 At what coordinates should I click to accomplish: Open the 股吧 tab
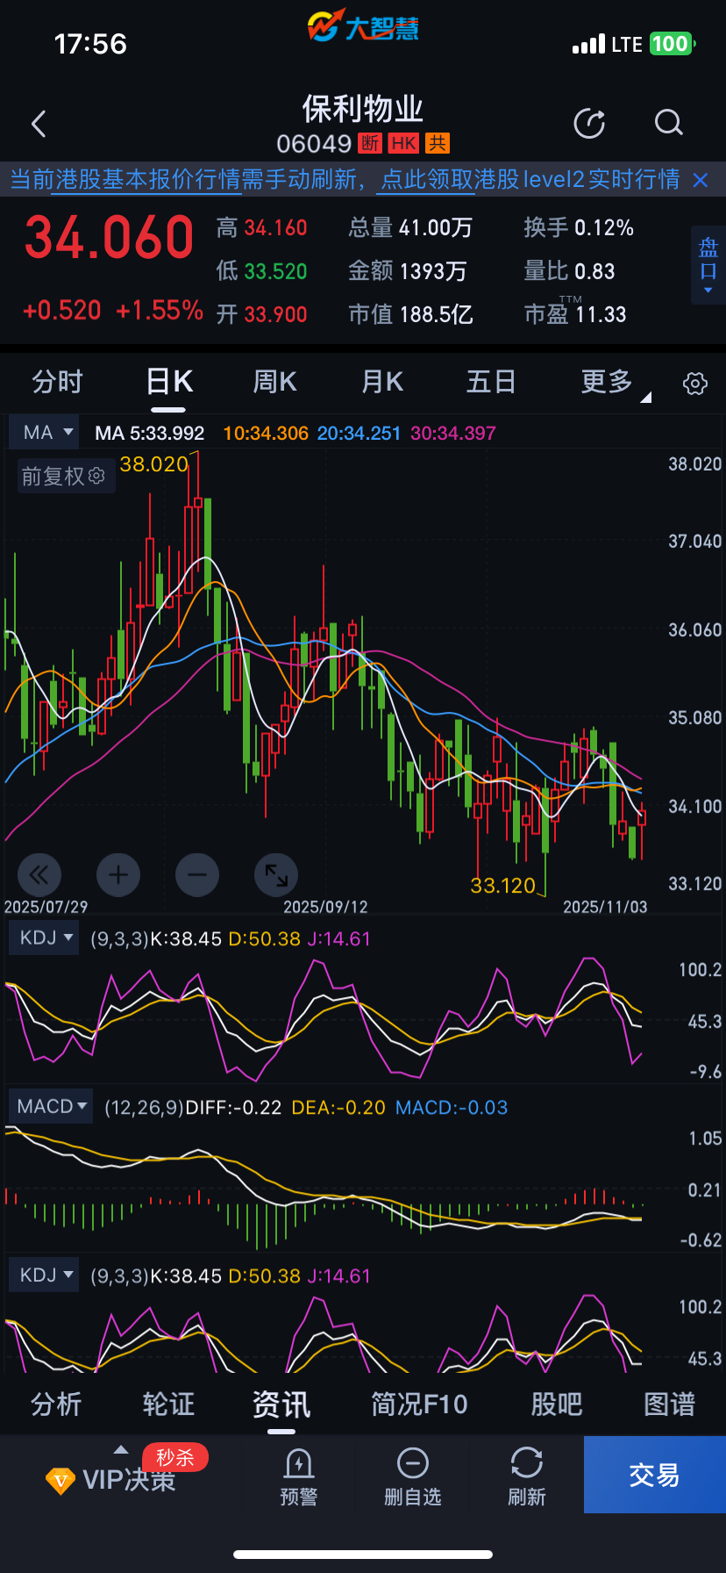tap(557, 1404)
